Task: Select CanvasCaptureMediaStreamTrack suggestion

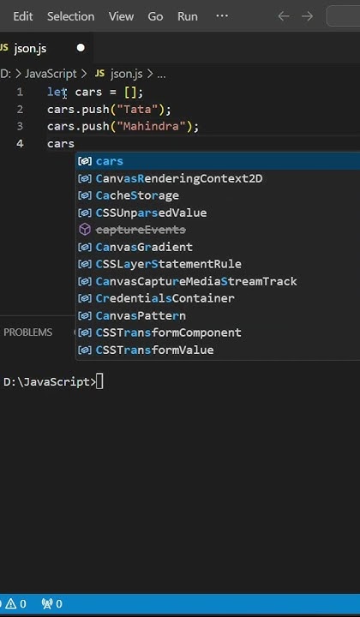Action: [x=218, y=281]
